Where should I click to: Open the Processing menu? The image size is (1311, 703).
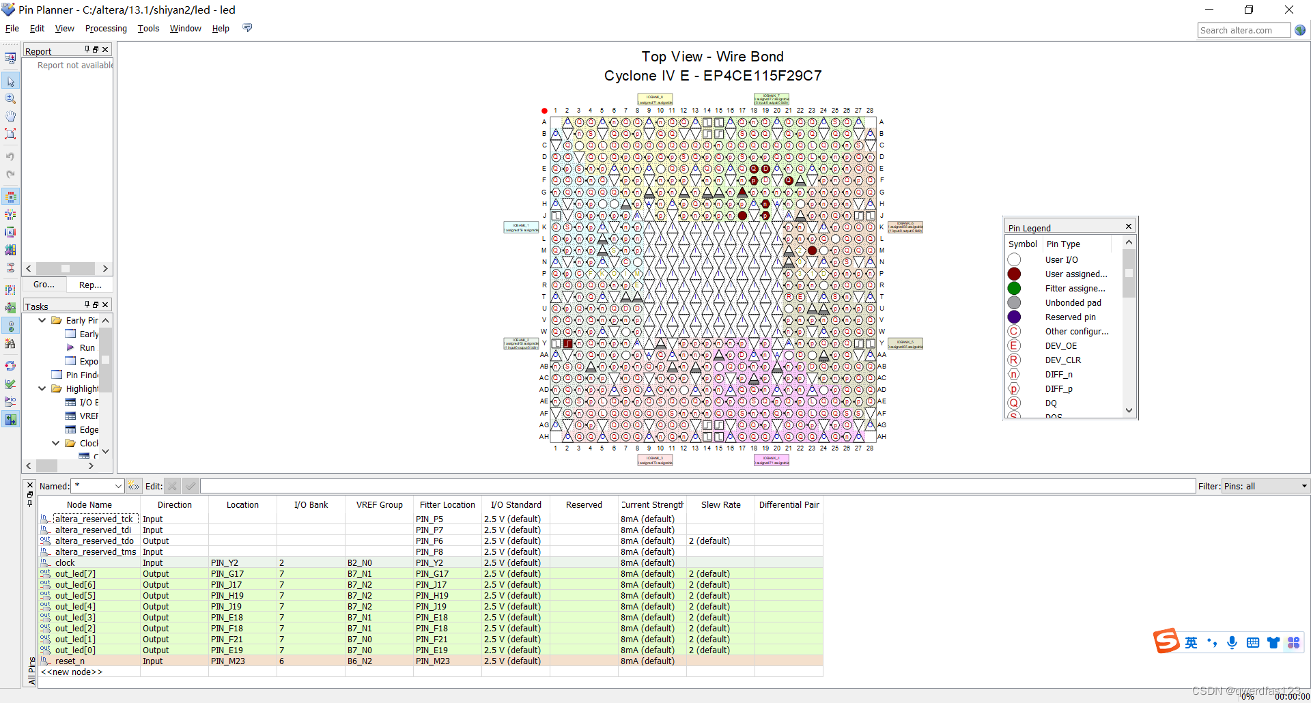pyautogui.click(x=106, y=28)
